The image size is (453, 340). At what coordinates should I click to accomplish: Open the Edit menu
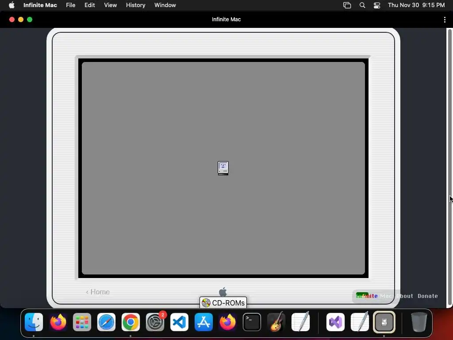pyautogui.click(x=89, y=5)
